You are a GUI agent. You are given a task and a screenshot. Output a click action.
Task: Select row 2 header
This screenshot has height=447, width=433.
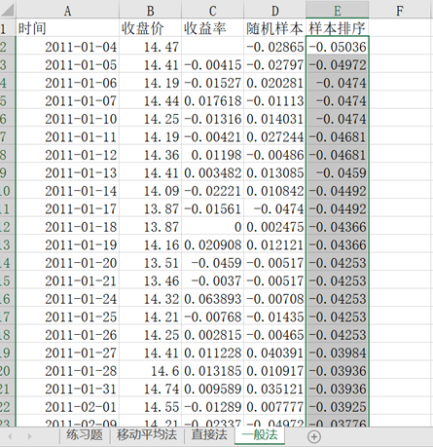tap(7, 46)
